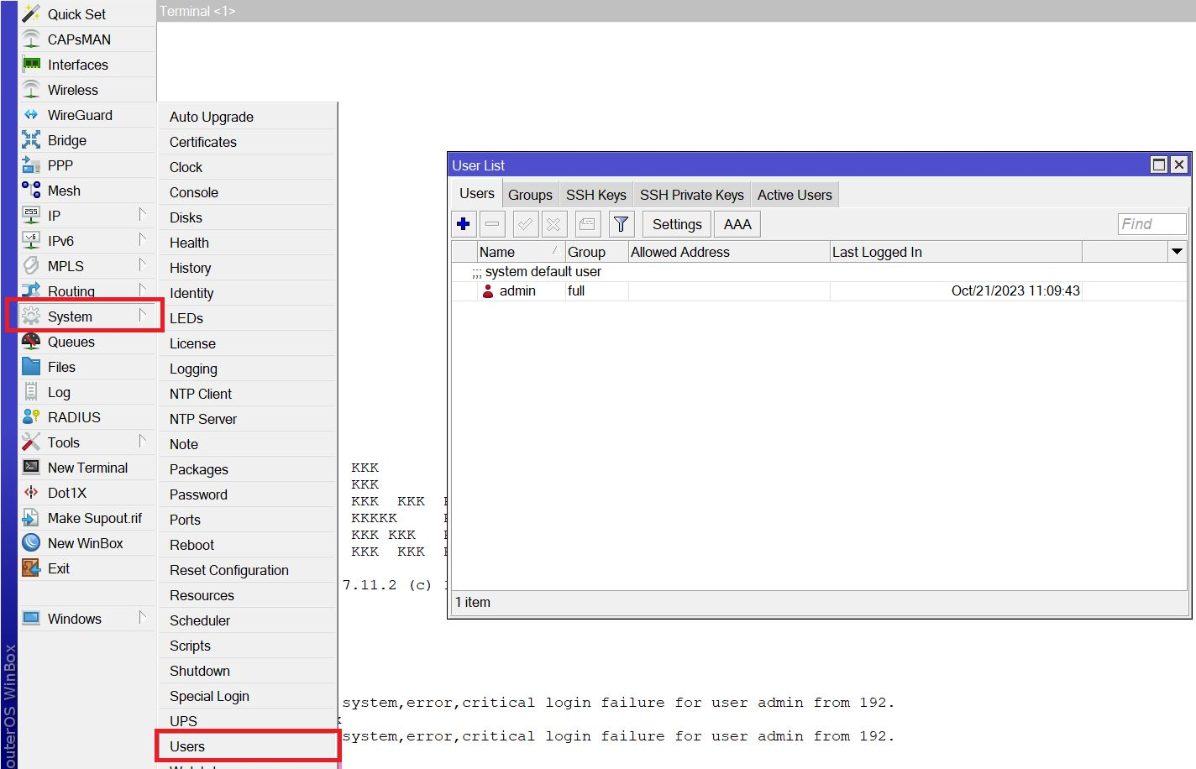Sort the user list by Name column
The height and width of the screenshot is (769, 1196).
[x=520, y=252]
